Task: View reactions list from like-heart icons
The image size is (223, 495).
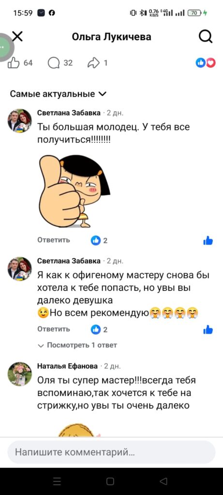Action: coord(206,63)
